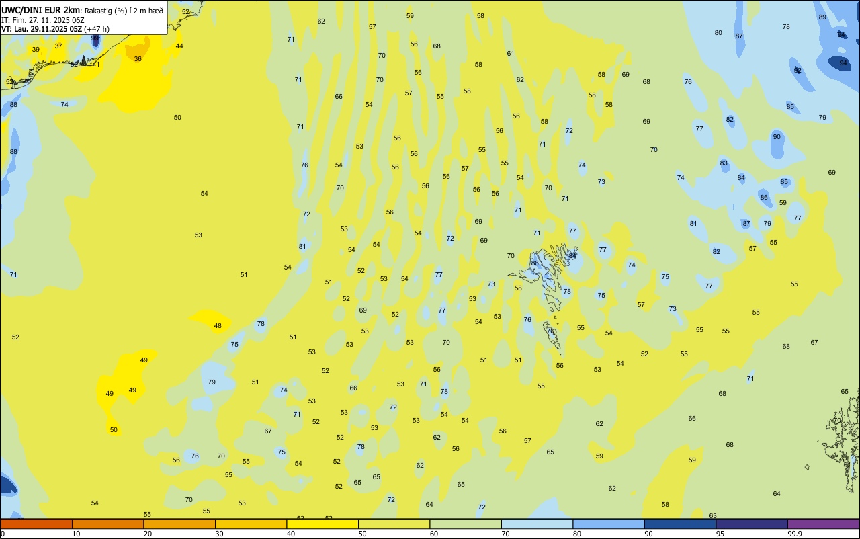Pick the 95–99.9% navy legend swatch
The image size is (860, 539).
pyautogui.click(x=752, y=524)
